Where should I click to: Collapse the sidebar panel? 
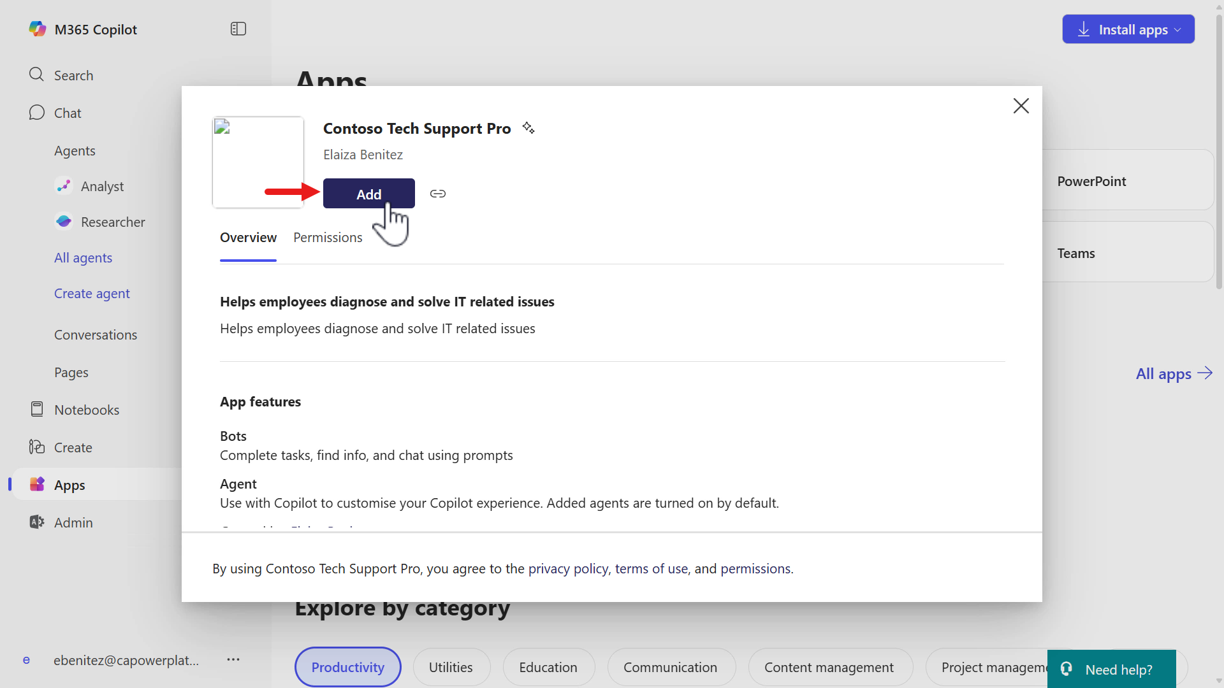(x=238, y=29)
